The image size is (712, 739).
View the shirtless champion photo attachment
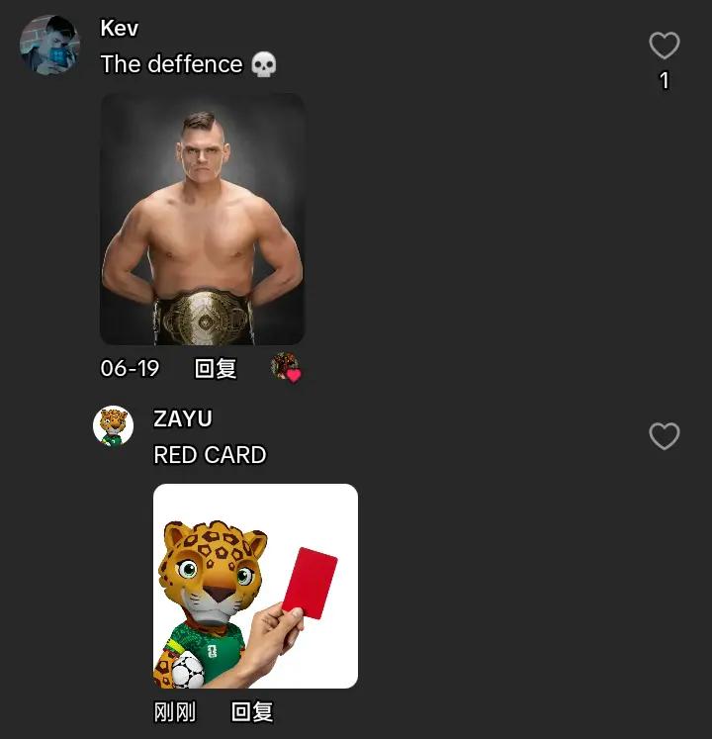(x=203, y=219)
